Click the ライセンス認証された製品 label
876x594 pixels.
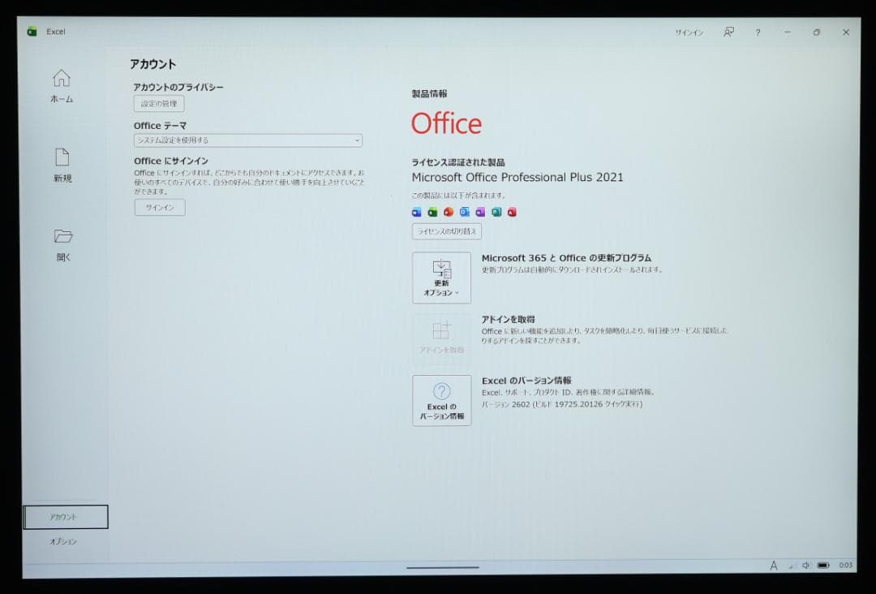[x=458, y=162]
